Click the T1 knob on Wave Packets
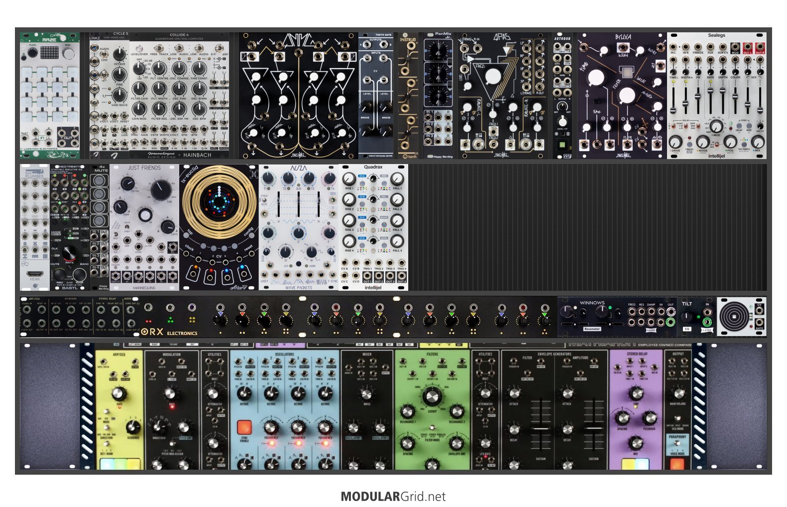This screenshot has width=787, height=507. (x=268, y=178)
